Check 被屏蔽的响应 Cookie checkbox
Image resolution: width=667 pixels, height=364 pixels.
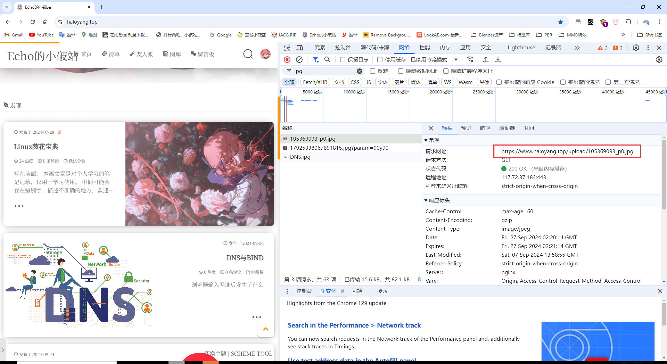[x=499, y=82]
